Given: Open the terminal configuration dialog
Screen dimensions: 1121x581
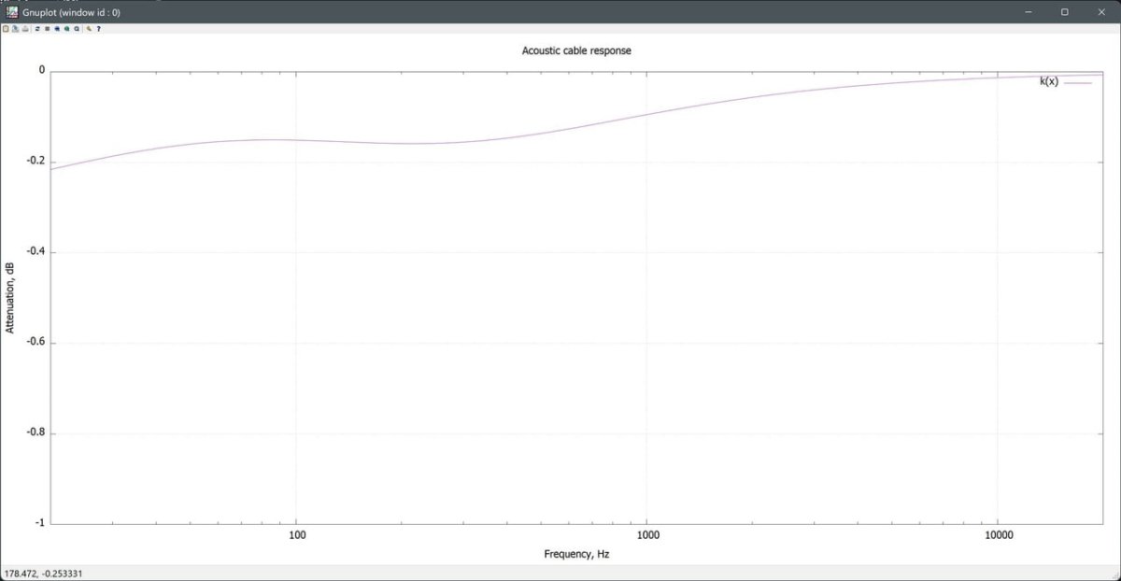Looking at the screenshot, I should coord(89,29).
